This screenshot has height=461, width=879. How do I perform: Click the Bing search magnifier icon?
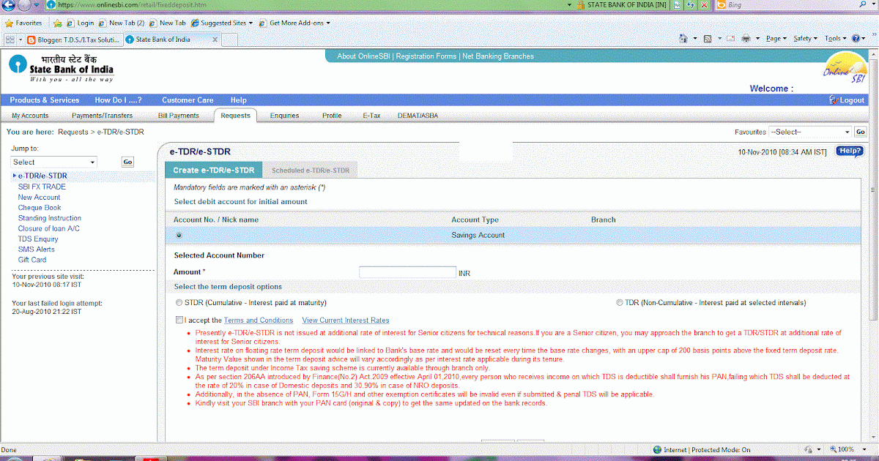(864, 4)
